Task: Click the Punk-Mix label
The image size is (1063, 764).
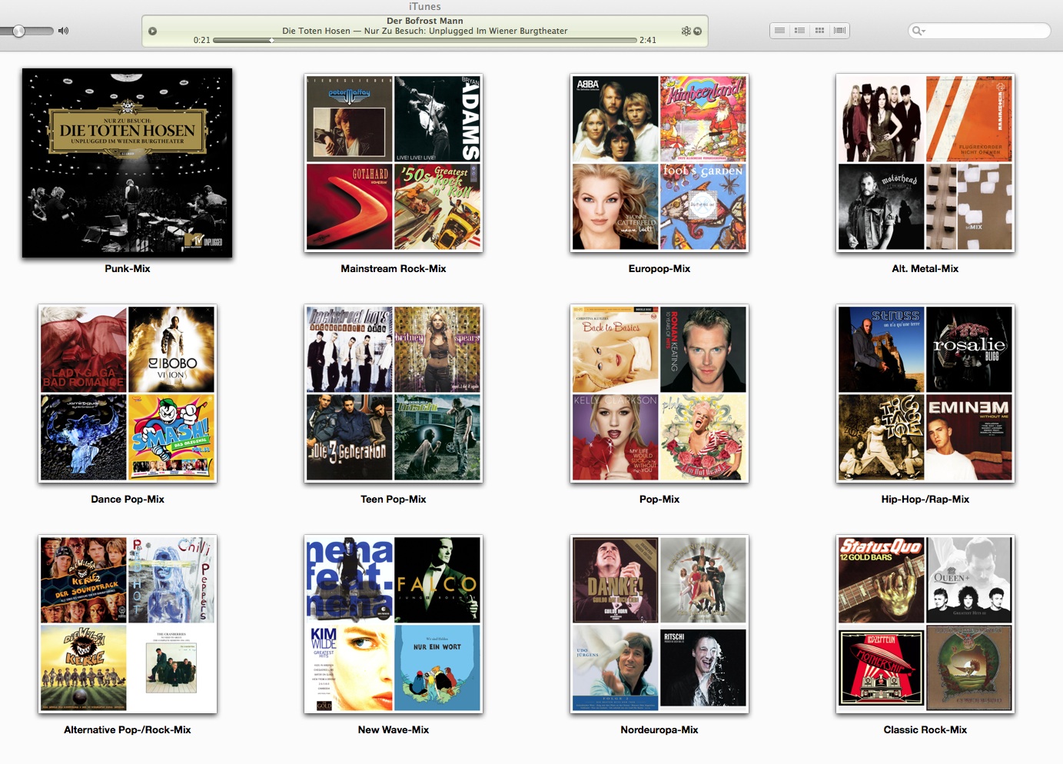Action: (128, 269)
